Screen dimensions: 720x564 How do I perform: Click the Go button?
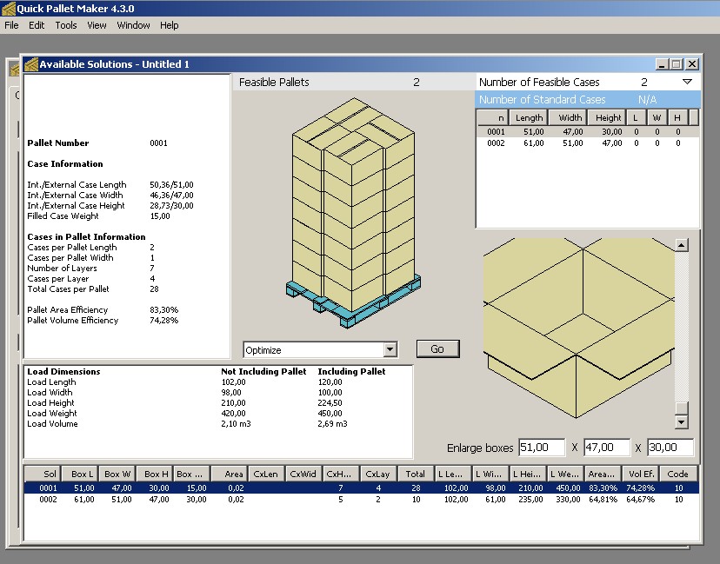tap(437, 348)
